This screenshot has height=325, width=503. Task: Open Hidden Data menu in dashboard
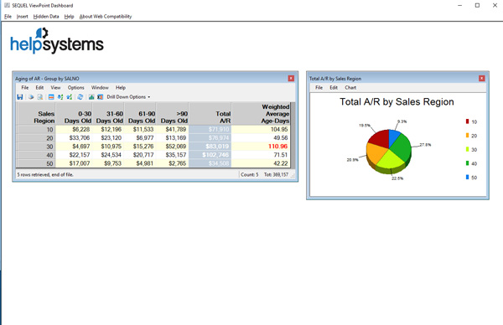click(46, 17)
